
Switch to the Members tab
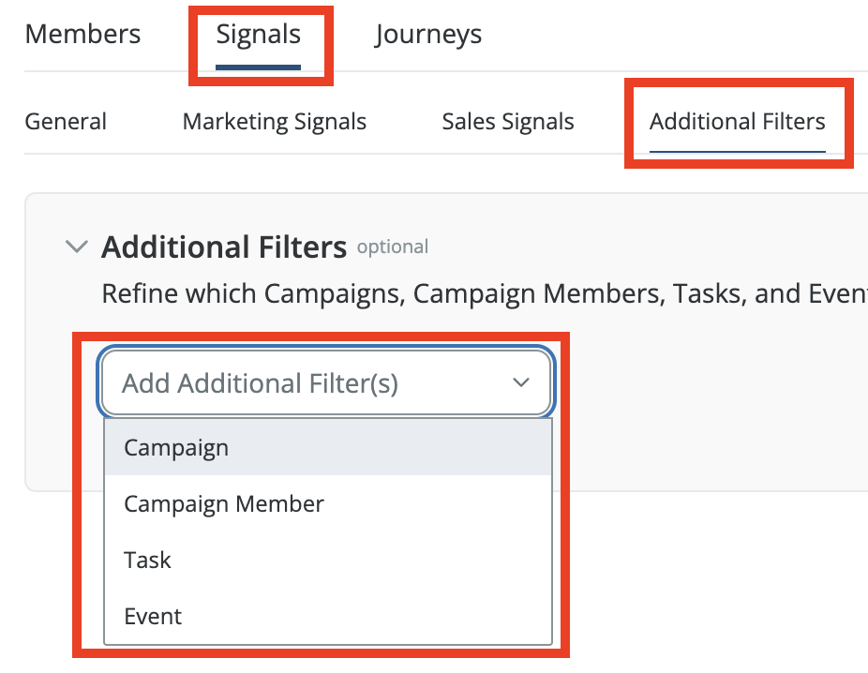tap(82, 36)
